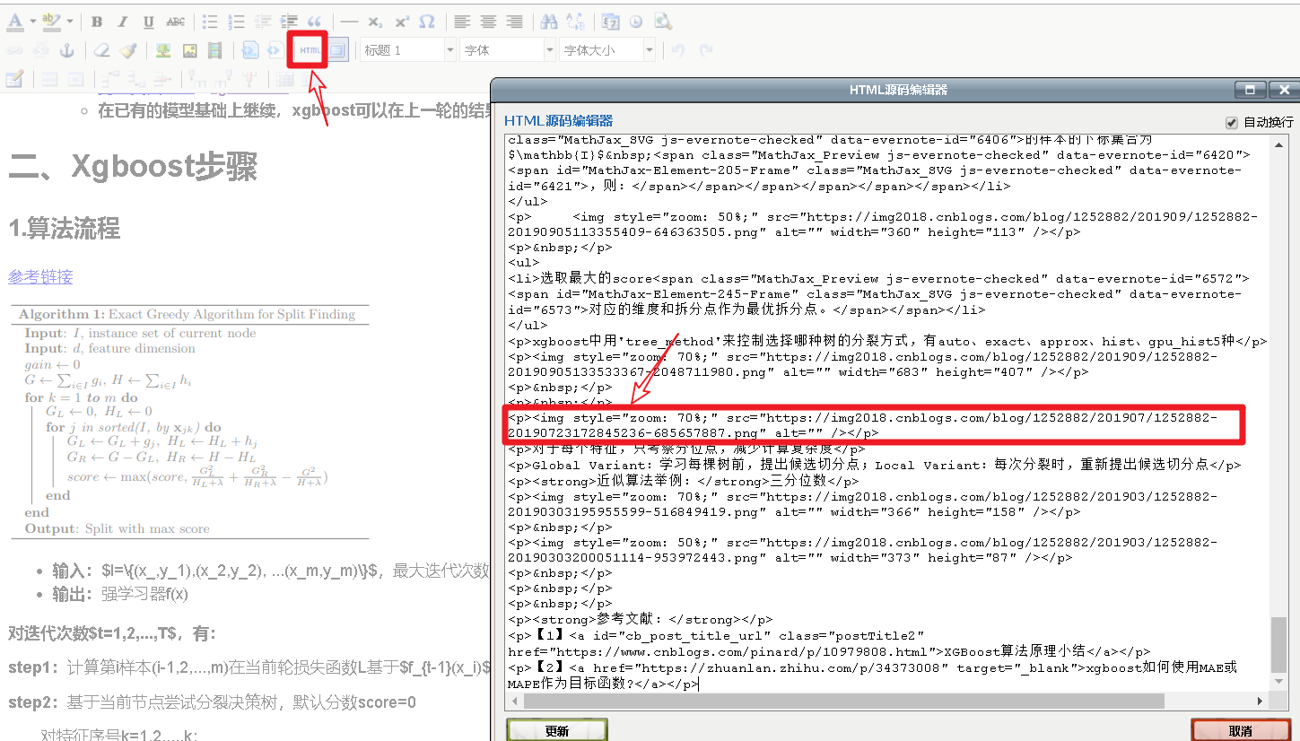Click inside the HTML source text area
Screen dimensions: 1300x741
point(887,414)
